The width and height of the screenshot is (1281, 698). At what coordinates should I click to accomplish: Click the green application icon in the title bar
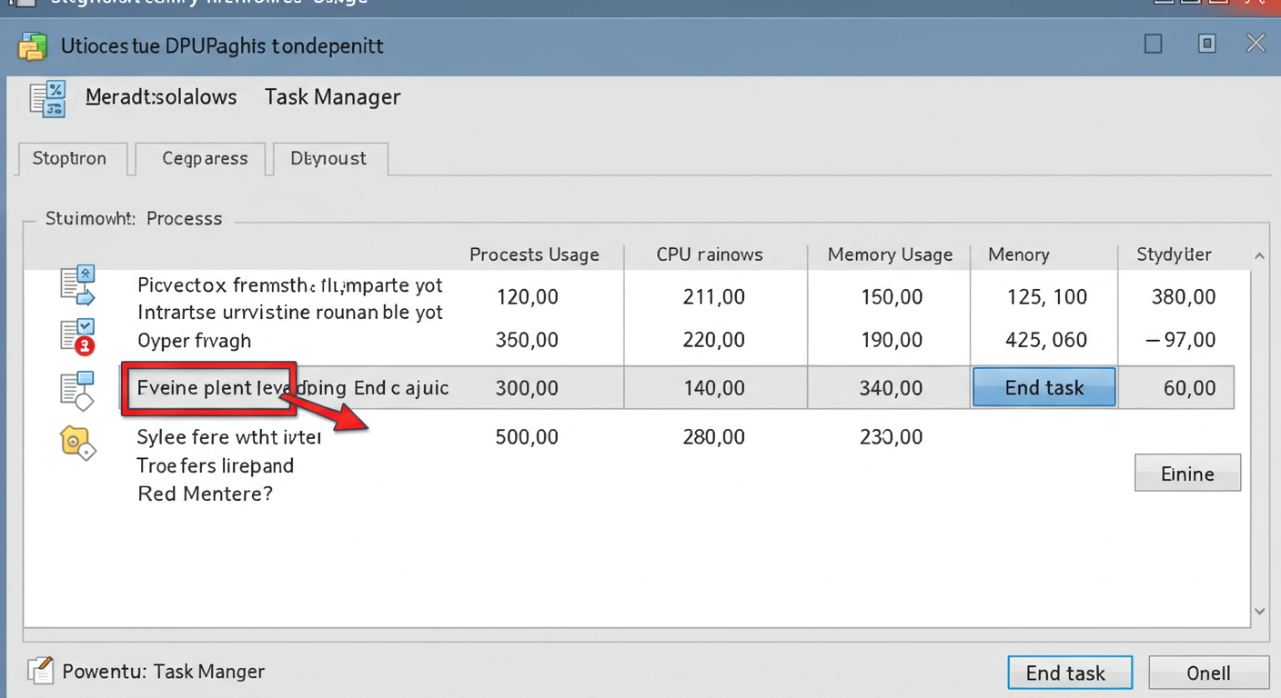coord(33,44)
